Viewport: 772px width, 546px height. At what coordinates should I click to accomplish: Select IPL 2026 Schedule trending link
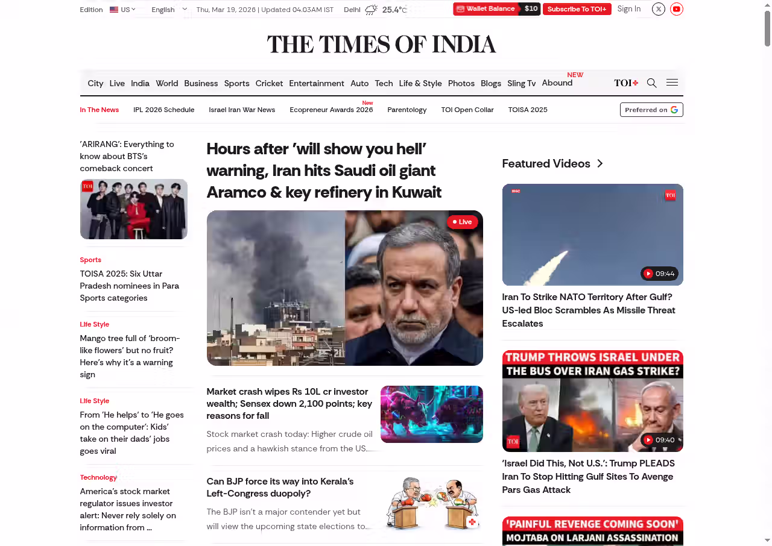[x=163, y=110]
